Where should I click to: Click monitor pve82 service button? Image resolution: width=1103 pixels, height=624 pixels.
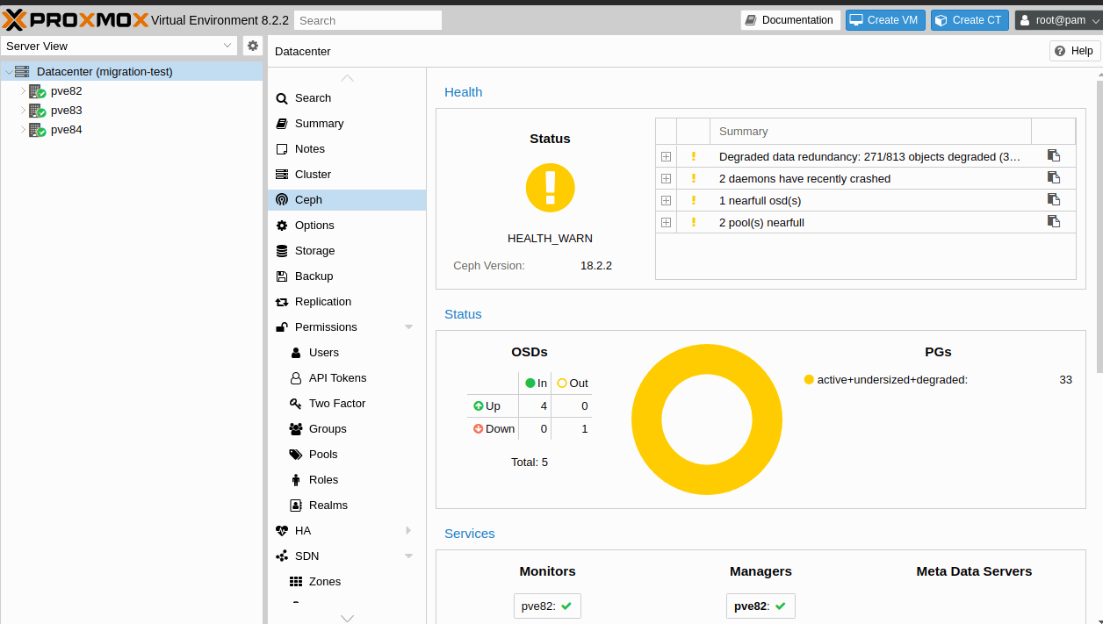[547, 606]
